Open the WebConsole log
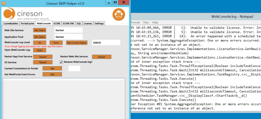 coord(40,50)
